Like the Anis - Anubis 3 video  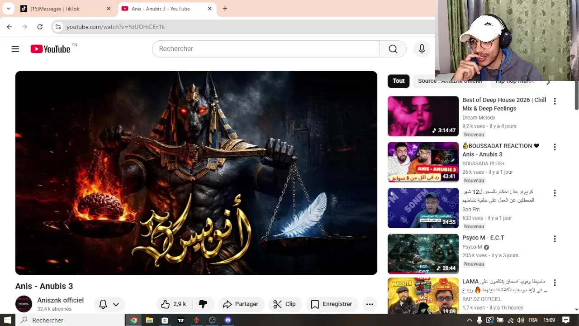(x=174, y=304)
